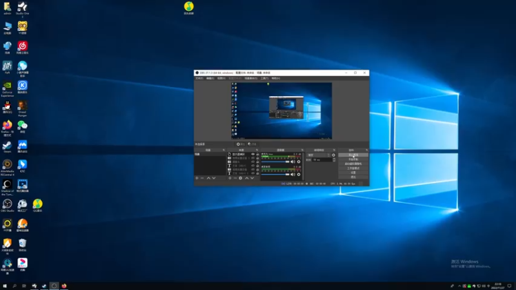This screenshot has height=290, width=516.
Task: Open source properties gear in the Sources panel toolbar
Action: coord(241,178)
